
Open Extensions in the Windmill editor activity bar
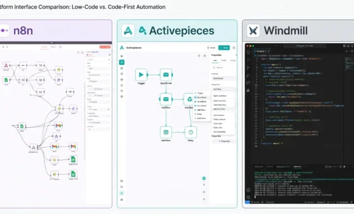[248, 83]
